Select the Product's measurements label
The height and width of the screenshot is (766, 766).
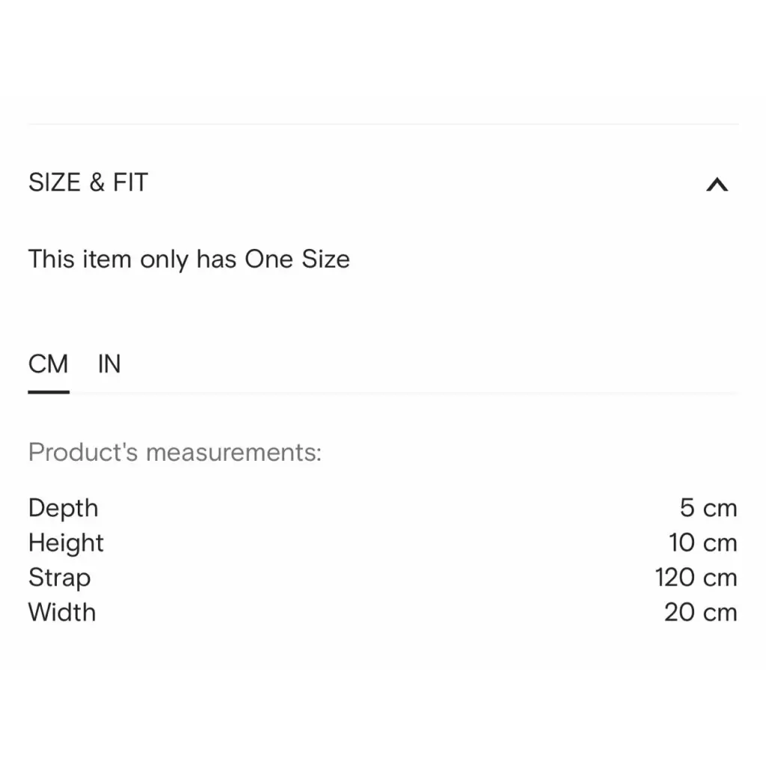pyautogui.click(x=174, y=453)
